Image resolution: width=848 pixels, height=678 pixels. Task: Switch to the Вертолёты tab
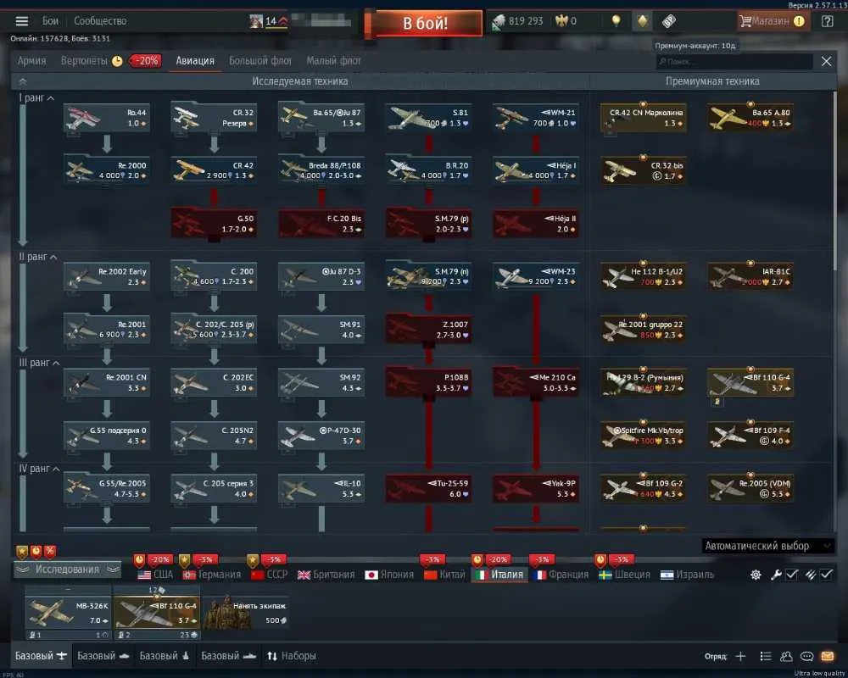[x=84, y=60]
